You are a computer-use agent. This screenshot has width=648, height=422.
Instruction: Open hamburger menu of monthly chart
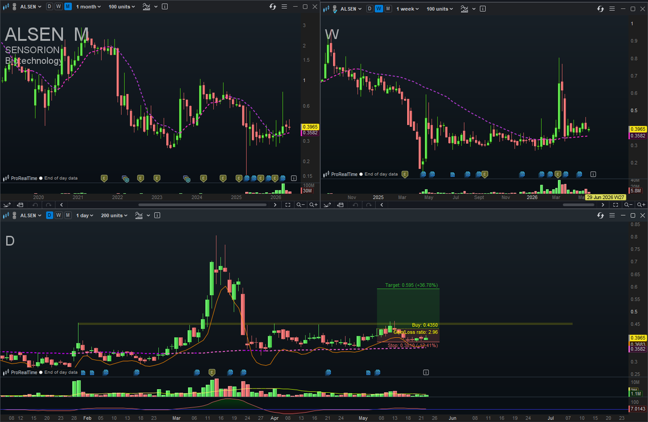284,7
